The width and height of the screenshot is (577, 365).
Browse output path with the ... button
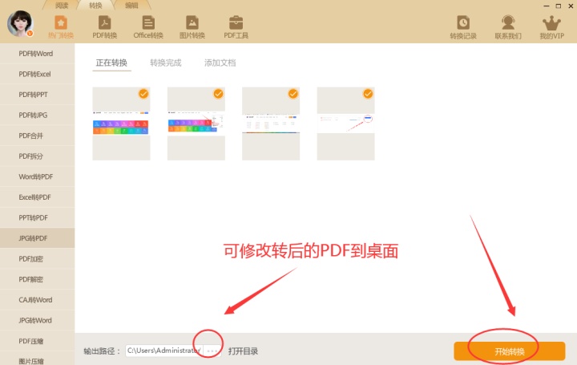point(212,351)
